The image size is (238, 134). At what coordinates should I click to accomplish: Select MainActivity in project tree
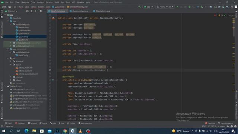(23, 27)
